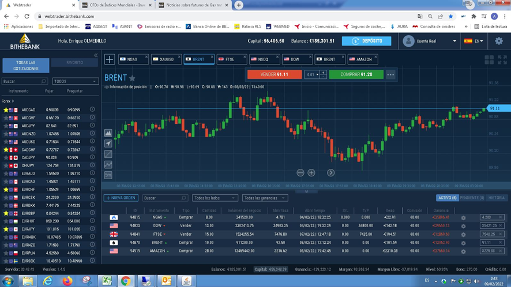Open Excel from the taskbar
The height and width of the screenshot is (287, 511).
pyautogui.click(x=107, y=281)
